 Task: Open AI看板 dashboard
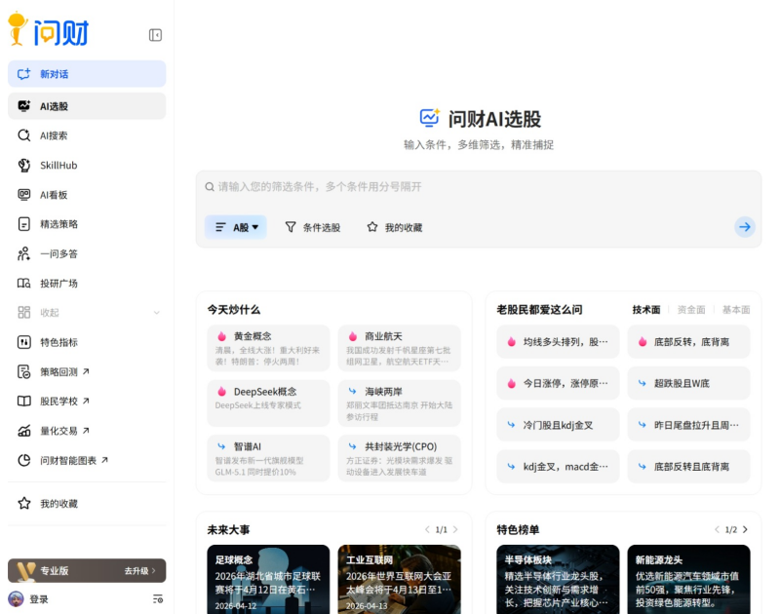pyautogui.click(x=54, y=195)
